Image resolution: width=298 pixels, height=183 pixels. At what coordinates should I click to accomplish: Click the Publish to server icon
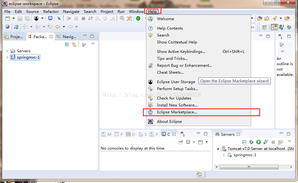coord(281,142)
